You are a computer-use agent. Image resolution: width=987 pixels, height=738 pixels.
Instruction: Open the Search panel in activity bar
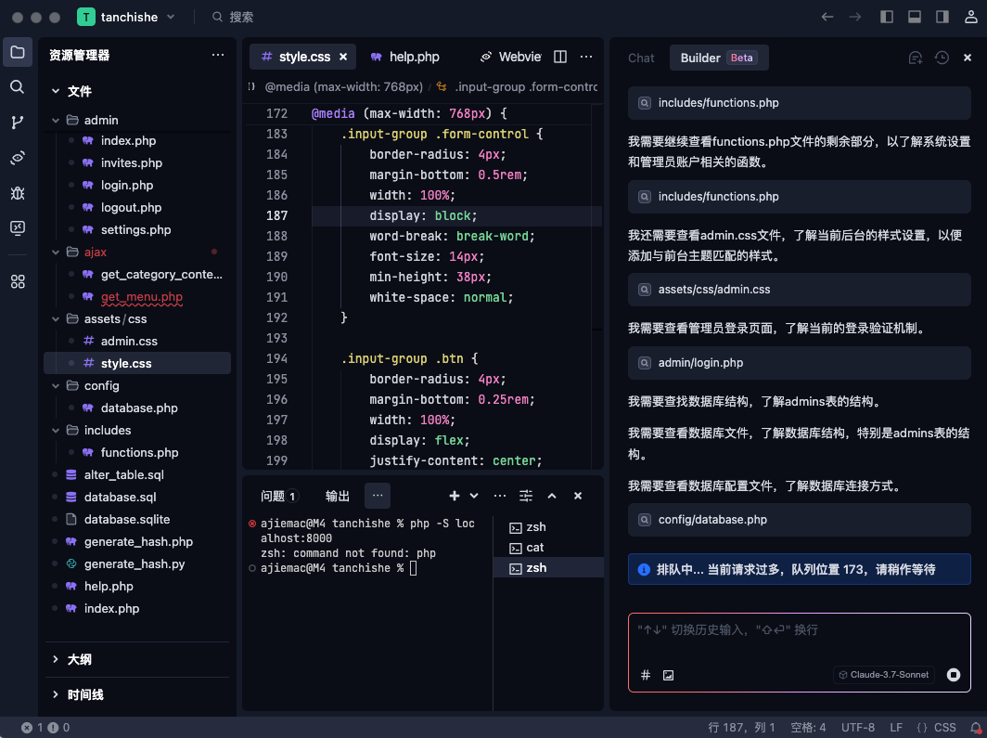coord(18,89)
